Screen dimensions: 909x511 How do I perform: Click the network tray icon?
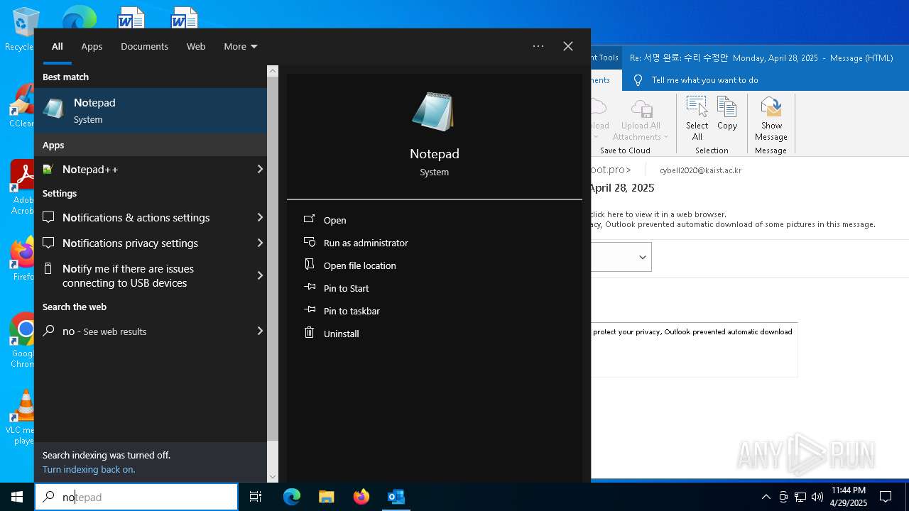click(x=800, y=497)
